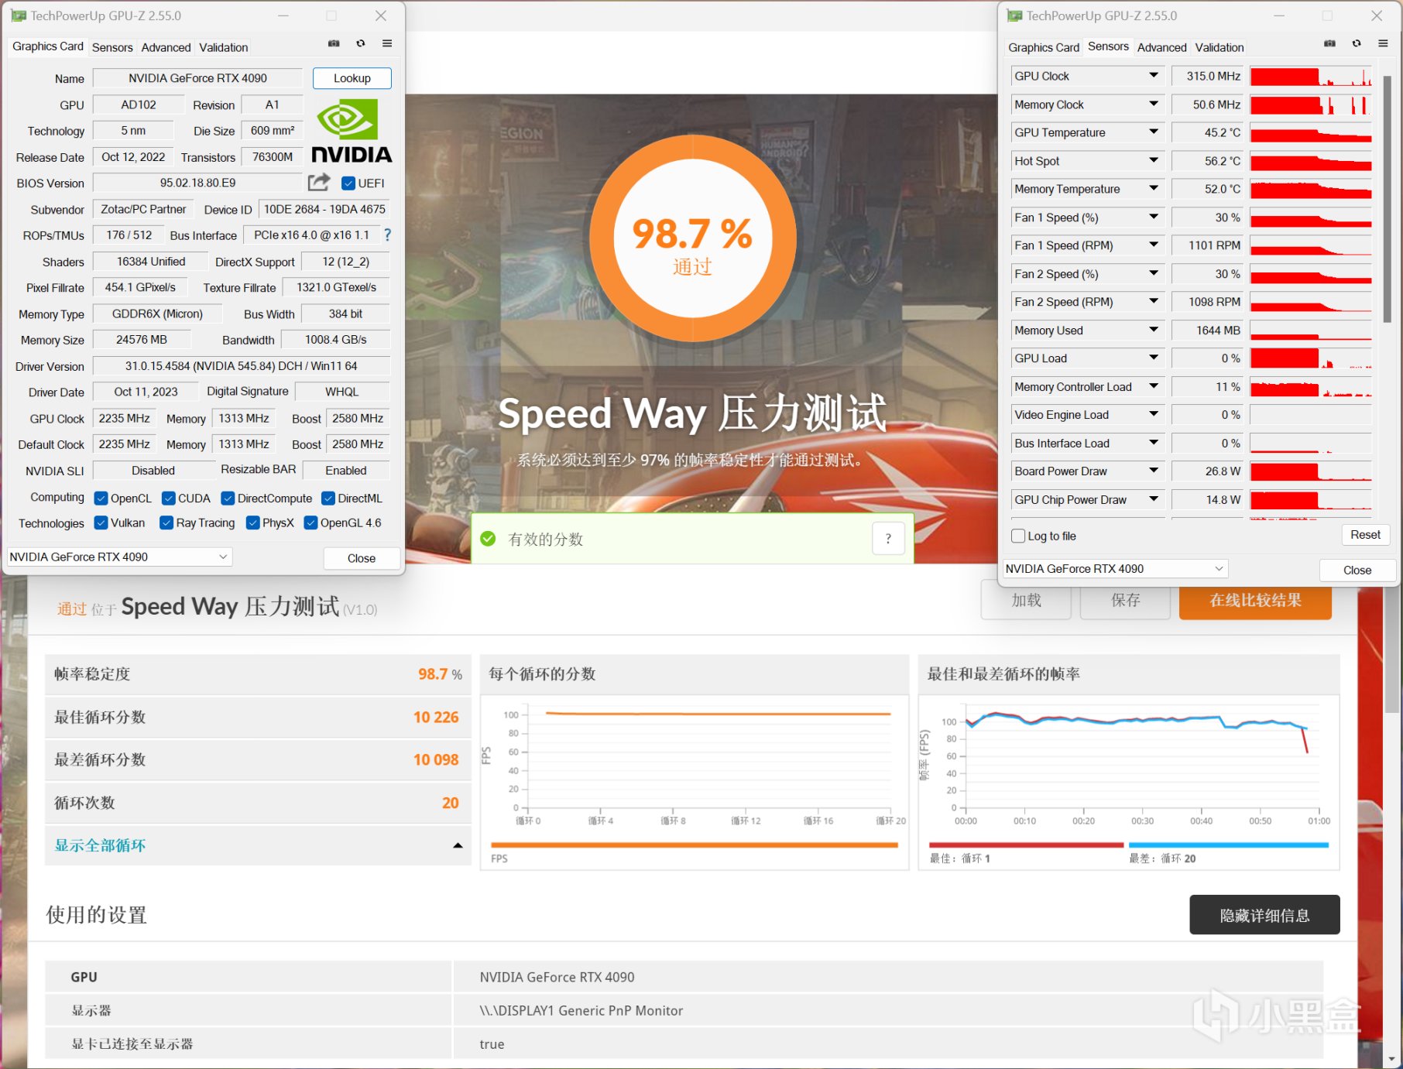Viewport: 1403px width, 1069px height.
Task: Click the 隐藏详细信息 button
Action: (1264, 915)
